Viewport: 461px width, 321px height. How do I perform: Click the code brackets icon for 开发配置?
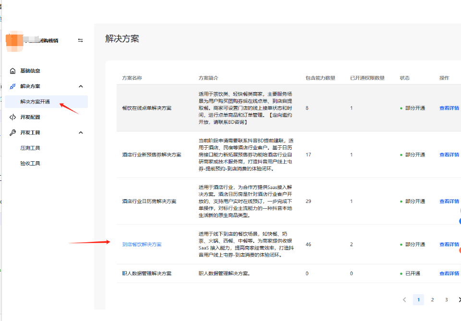coord(12,117)
